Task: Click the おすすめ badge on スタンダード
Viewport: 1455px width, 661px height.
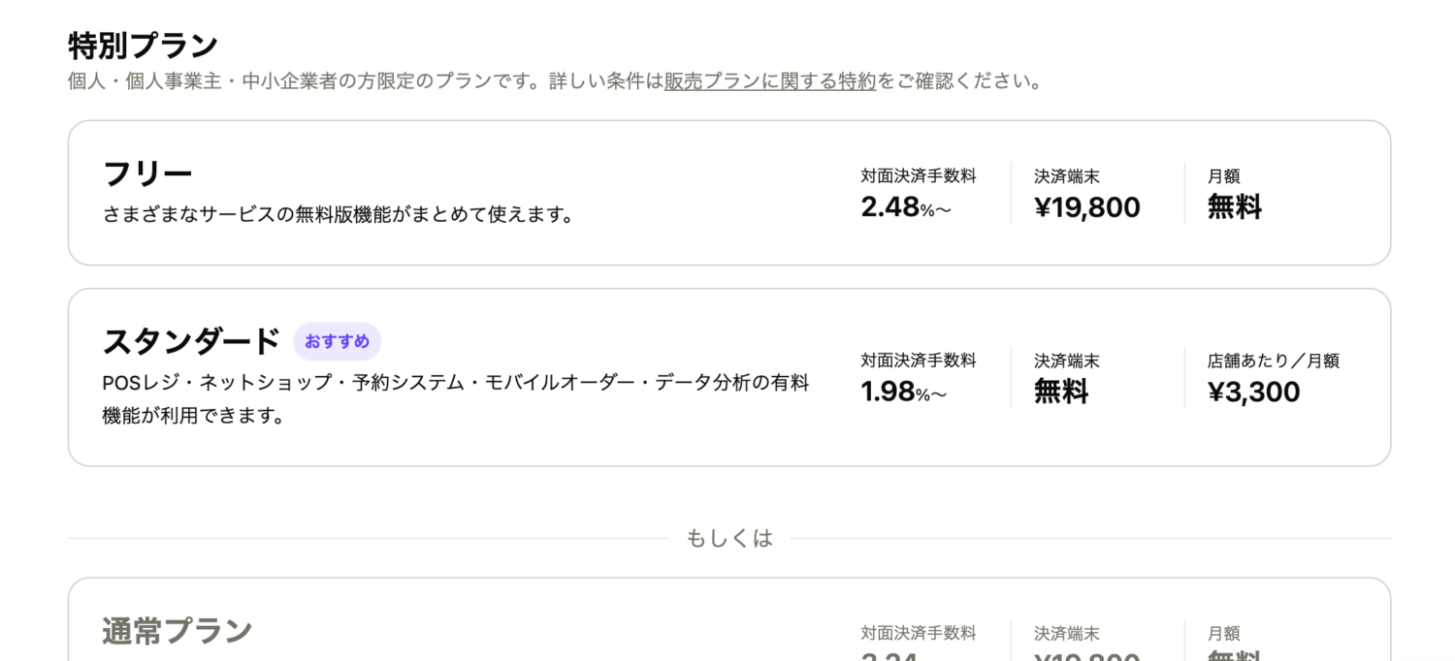Action: tap(337, 341)
